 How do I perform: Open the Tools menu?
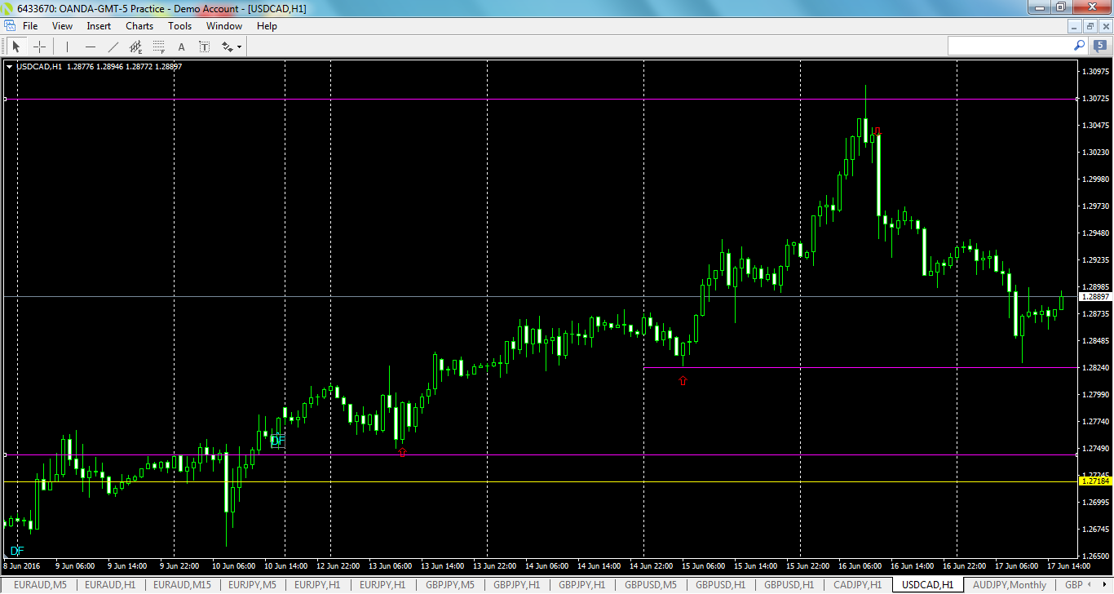(179, 25)
